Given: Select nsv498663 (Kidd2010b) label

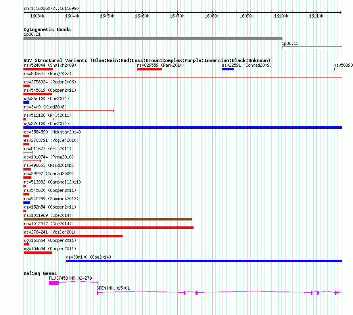Looking at the screenshot, I should (x=49, y=165).
